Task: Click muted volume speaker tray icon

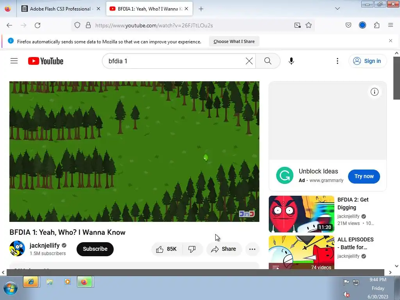Action: pyautogui.click(x=346, y=295)
